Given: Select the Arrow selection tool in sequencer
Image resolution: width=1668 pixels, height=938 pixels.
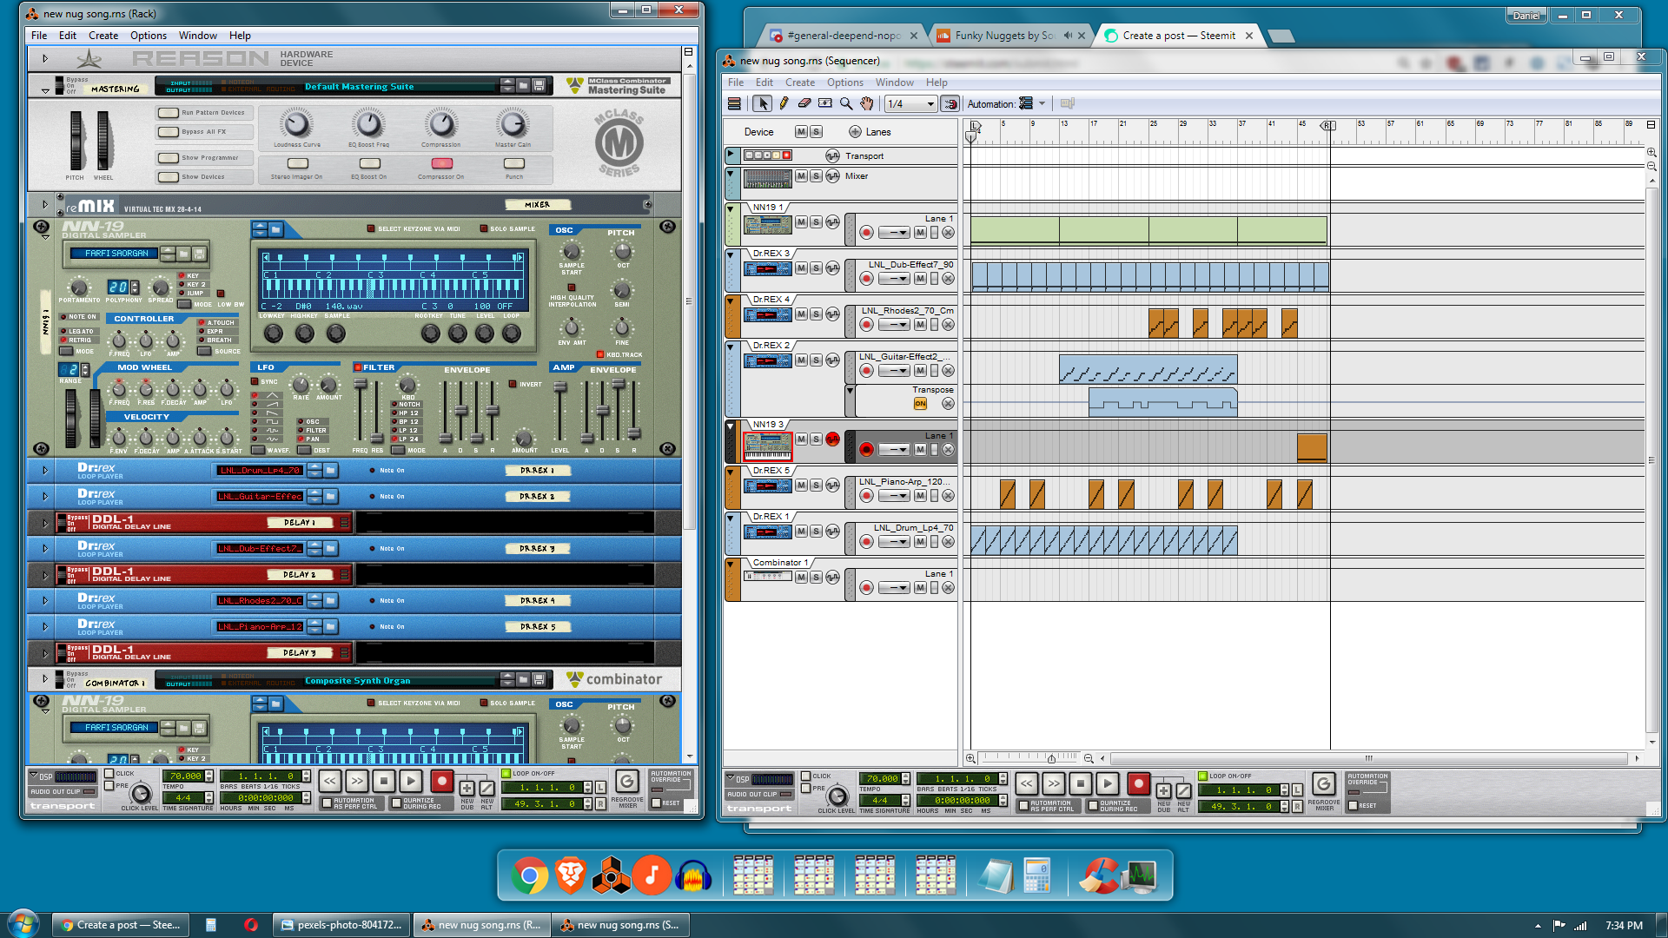Looking at the screenshot, I should (x=762, y=103).
